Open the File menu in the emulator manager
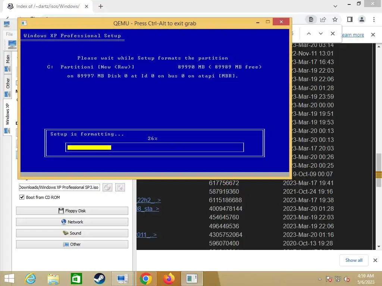The image size is (382, 286). (x=9, y=34)
